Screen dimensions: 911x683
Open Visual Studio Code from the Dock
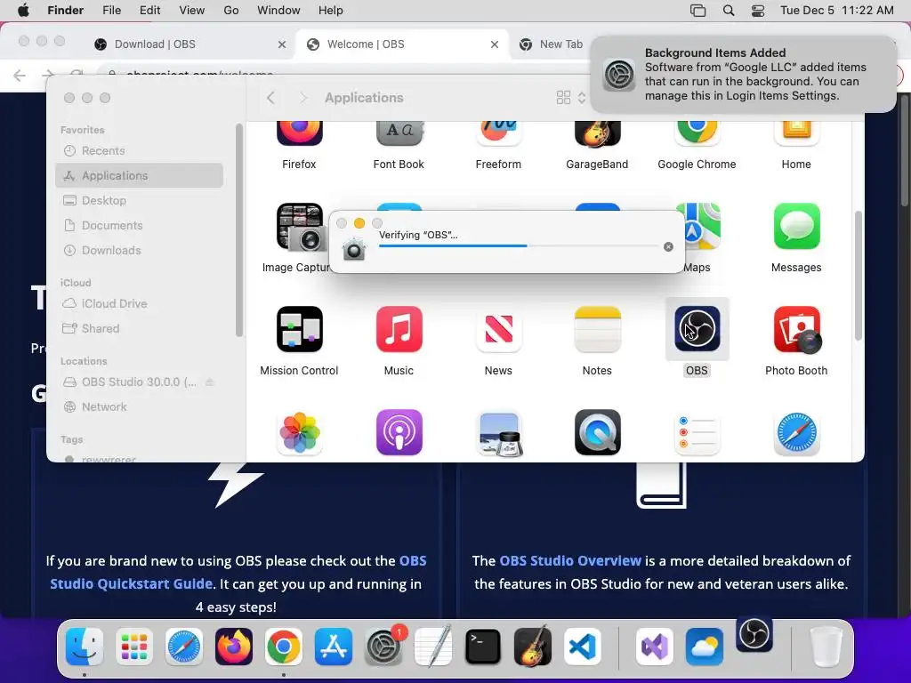pyautogui.click(x=582, y=647)
